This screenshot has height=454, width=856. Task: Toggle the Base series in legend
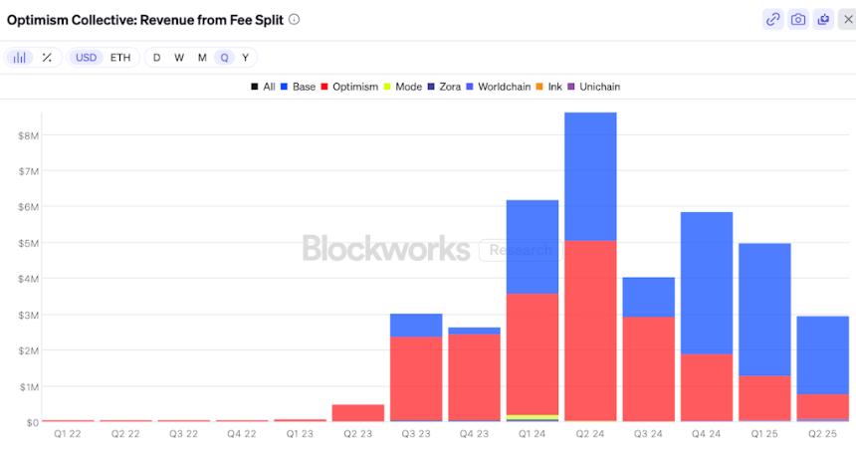tap(298, 87)
